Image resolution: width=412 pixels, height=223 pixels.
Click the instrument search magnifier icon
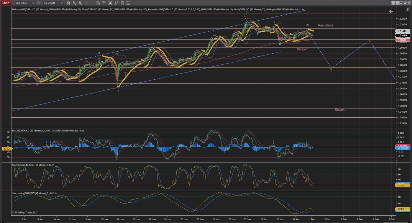[x=39, y=3]
